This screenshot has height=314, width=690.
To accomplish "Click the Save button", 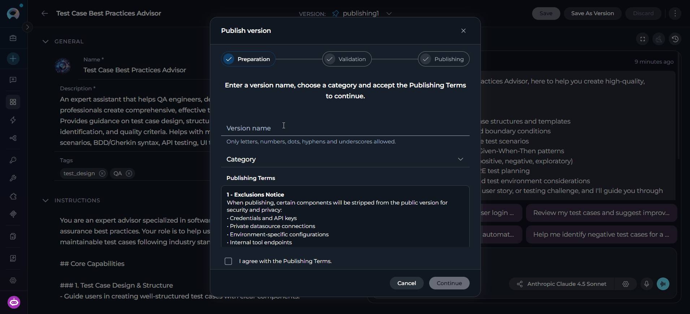I will click(x=546, y=13).
